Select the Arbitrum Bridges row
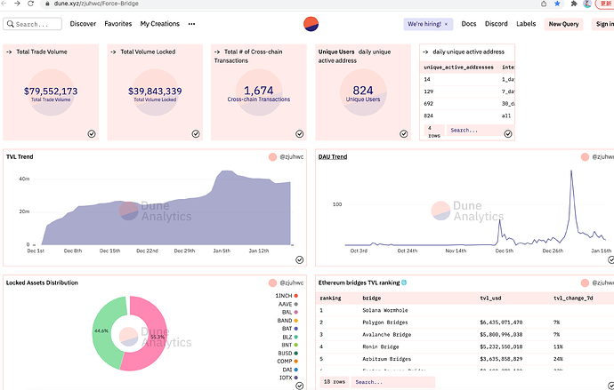Screen dimensions: 614x390 point(465,359)
